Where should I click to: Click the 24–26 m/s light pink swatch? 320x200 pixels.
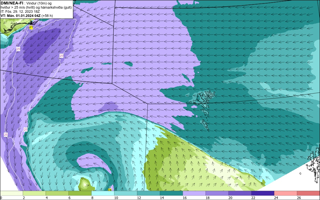[x=286, y=193]
